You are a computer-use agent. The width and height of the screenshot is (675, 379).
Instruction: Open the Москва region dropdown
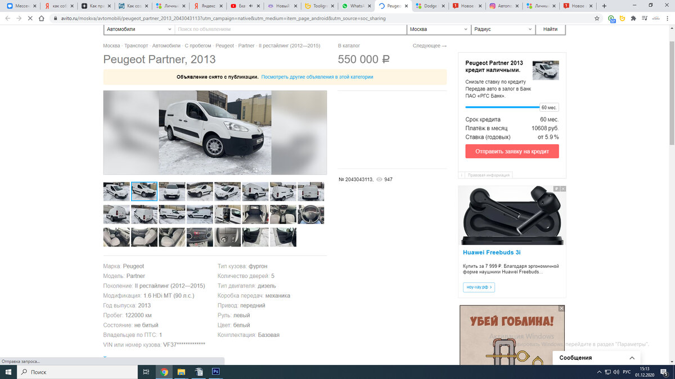pyautogui.click(x=439, y=29)
